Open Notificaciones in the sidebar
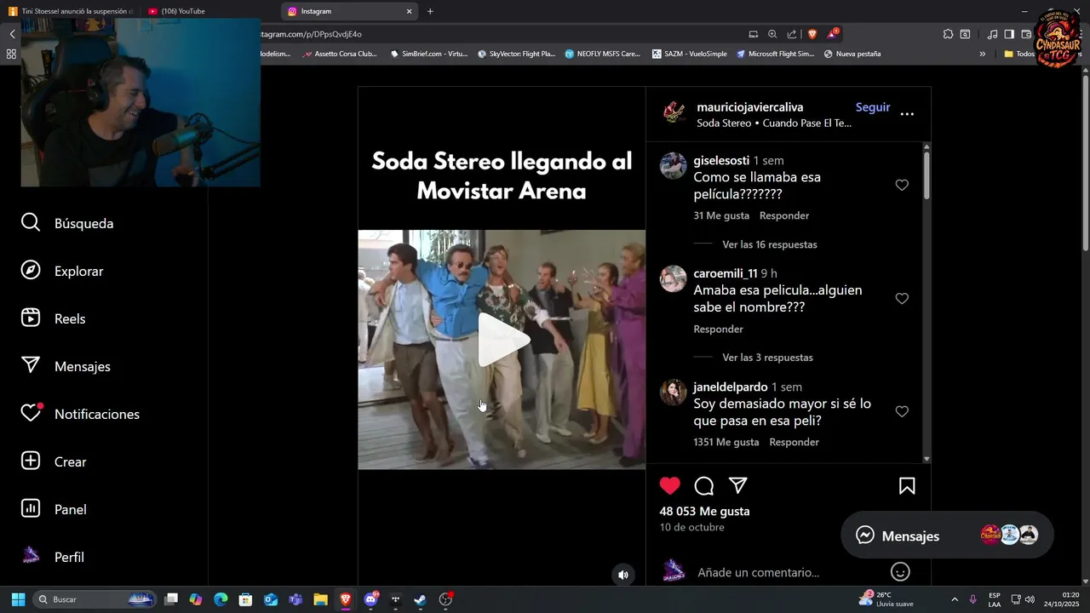 click(x=80, y=414)
